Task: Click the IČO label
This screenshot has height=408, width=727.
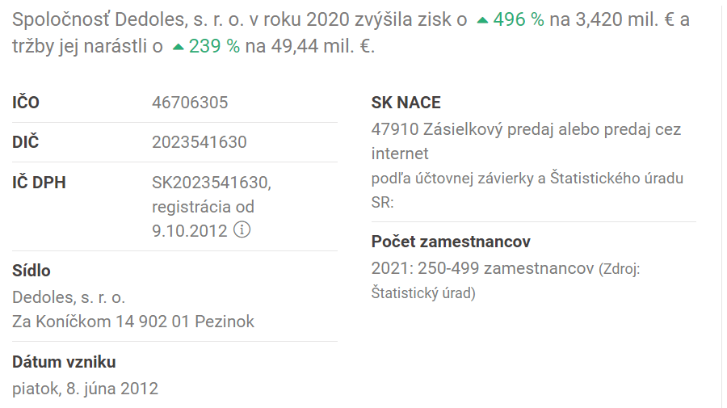Action: click(x=26, y=103)
